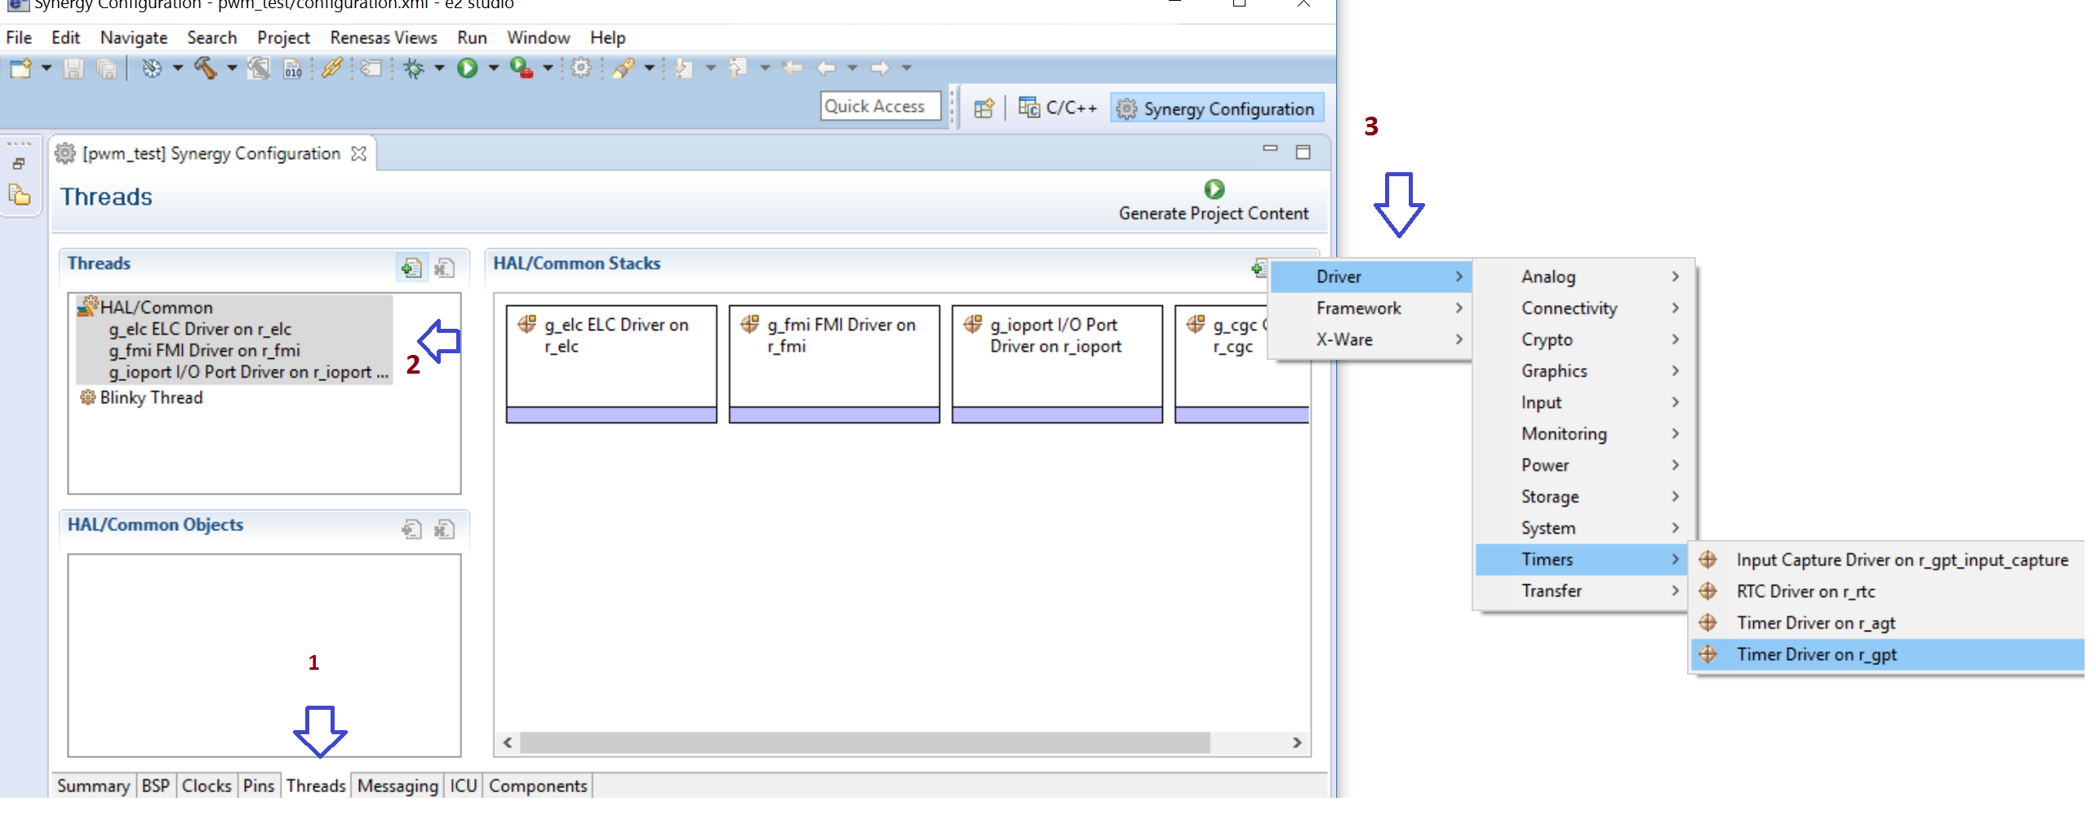This screenshot has width=2096, height=824.
Task: Activate the Synergy Configuration perspective
Action: tap(1215, 108)
